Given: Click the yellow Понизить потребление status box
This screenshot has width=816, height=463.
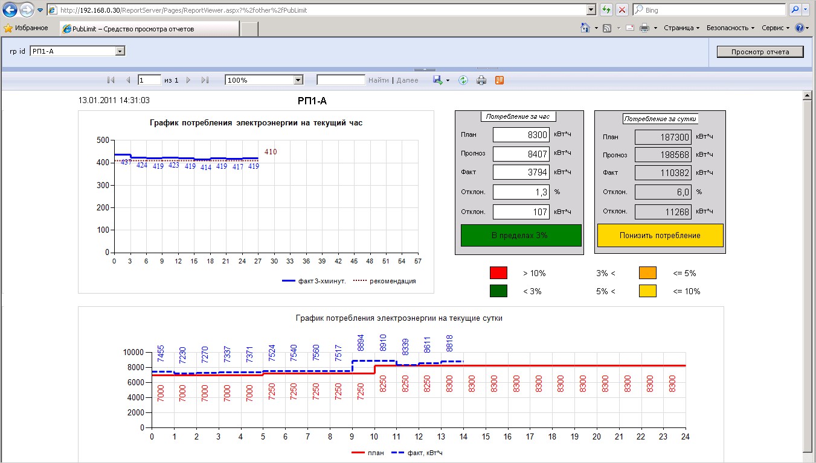Looking at the screenshot, I should click(x=660, y=235).
